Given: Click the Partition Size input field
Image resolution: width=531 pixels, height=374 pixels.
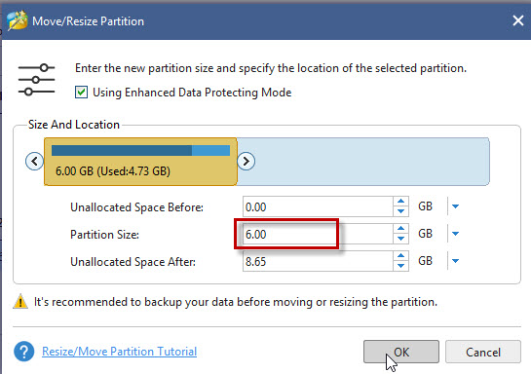Looking at the screenshot, I should (318, 234).
